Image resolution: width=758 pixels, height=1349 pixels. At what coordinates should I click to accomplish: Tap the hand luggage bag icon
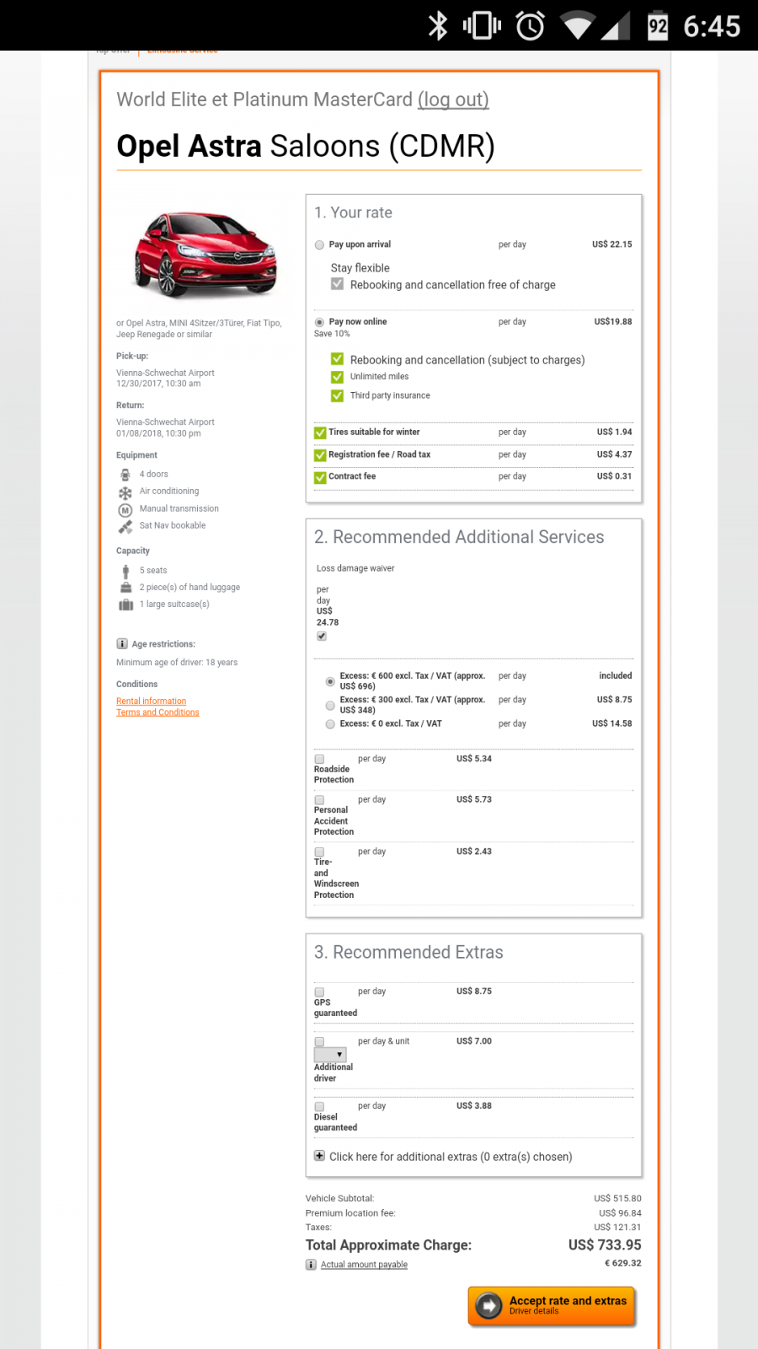point(125,588)
